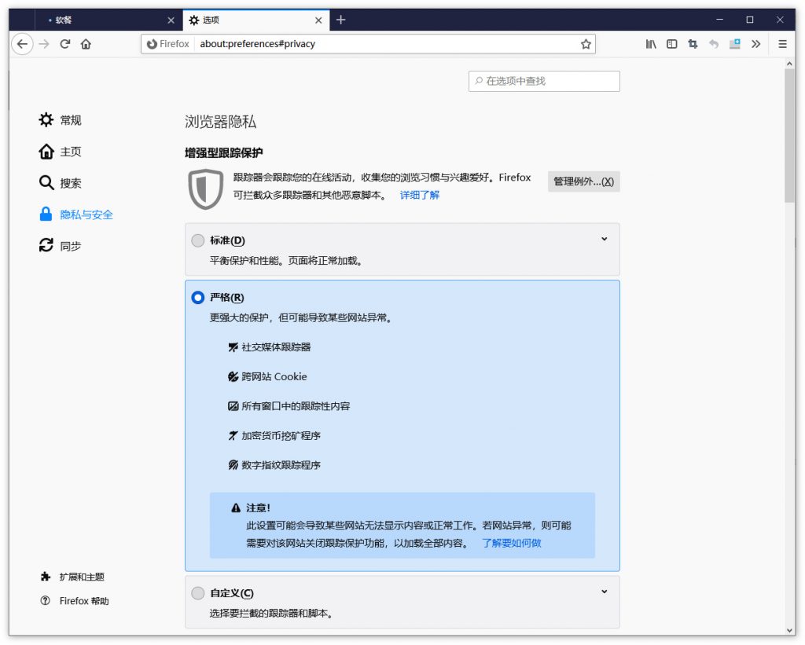
Task: Click the home icon in the toolbar
Action: [86, 44]
